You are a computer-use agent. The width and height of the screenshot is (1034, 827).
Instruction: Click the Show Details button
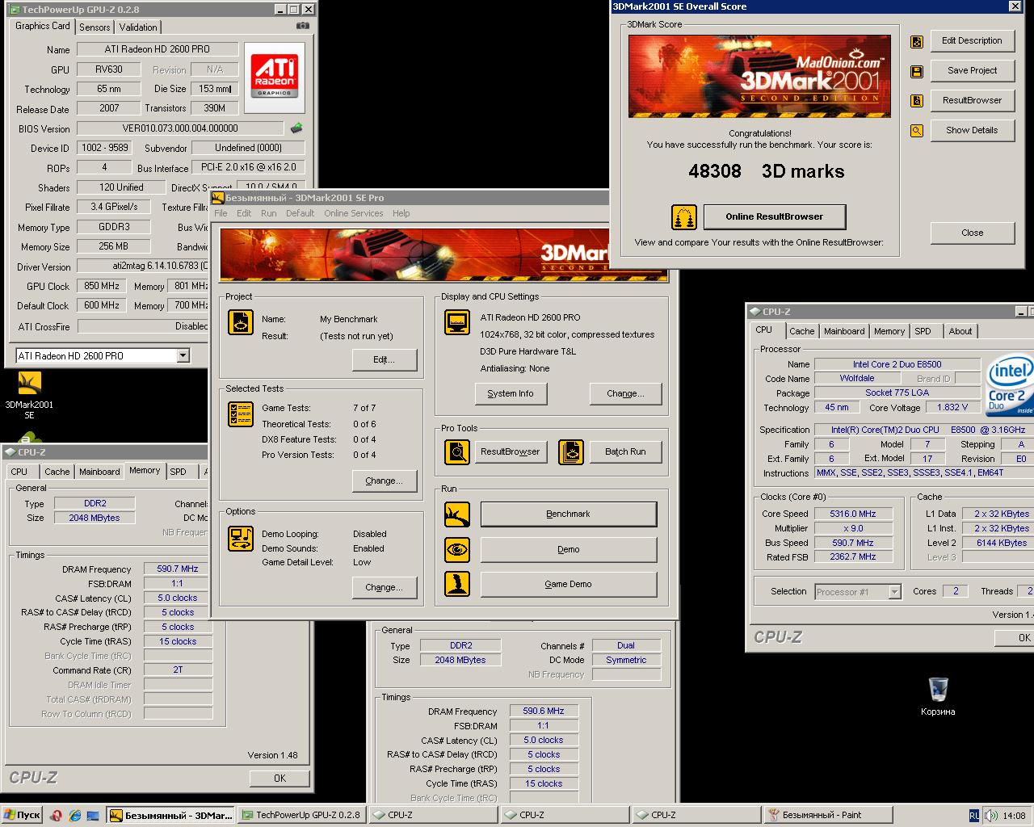click(973, 130)
